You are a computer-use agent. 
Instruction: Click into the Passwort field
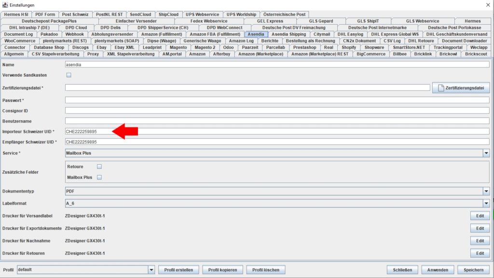tap(277, 100)
